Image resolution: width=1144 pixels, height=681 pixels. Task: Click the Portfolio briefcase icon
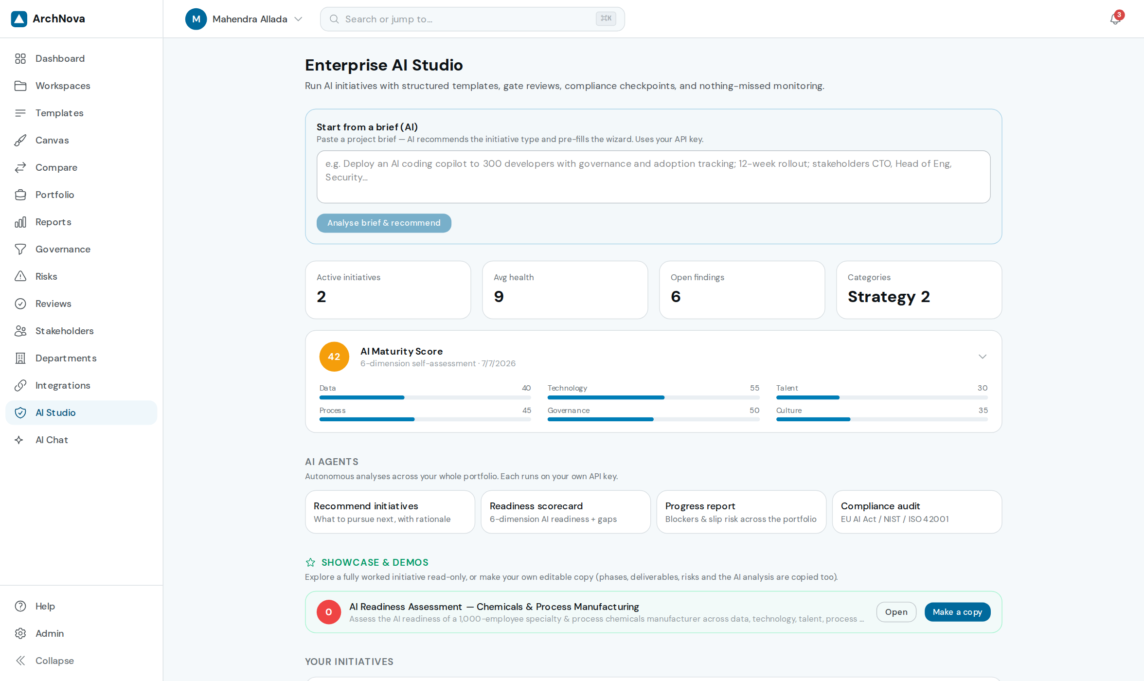pos(20,195)
